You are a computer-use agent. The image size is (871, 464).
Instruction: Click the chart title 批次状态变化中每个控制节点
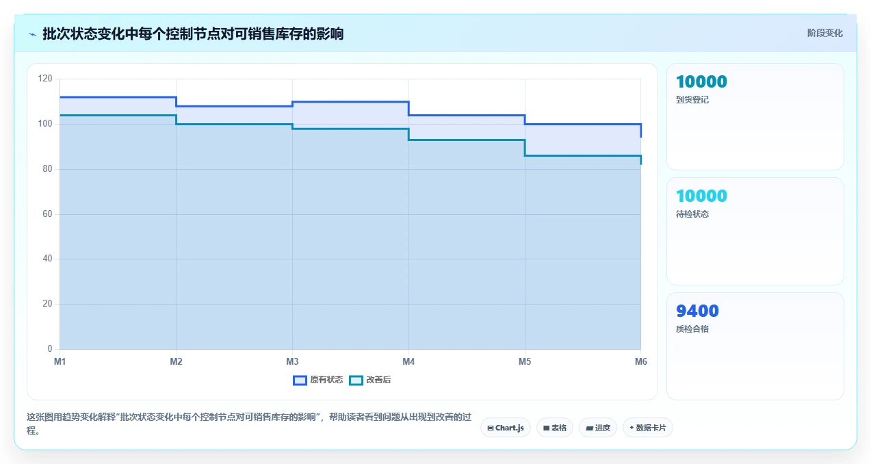coord(193,34)
